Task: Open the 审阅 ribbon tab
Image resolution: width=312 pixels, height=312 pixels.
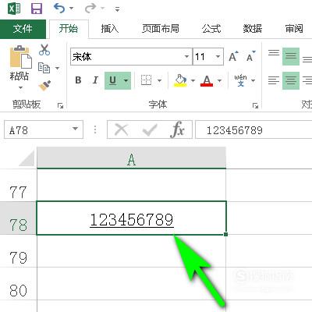Action: [294, 29]
